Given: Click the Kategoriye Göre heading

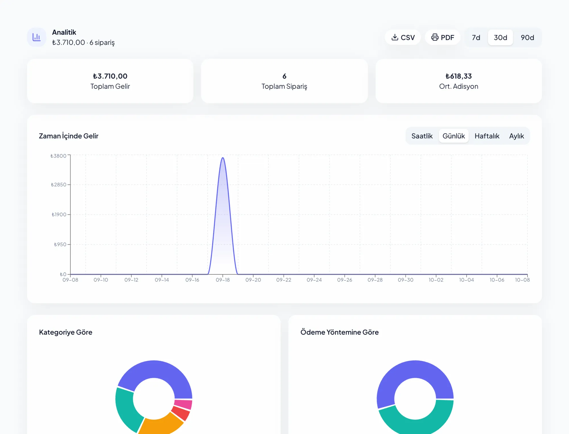Looking at the screenshot, I should (66, 332).
